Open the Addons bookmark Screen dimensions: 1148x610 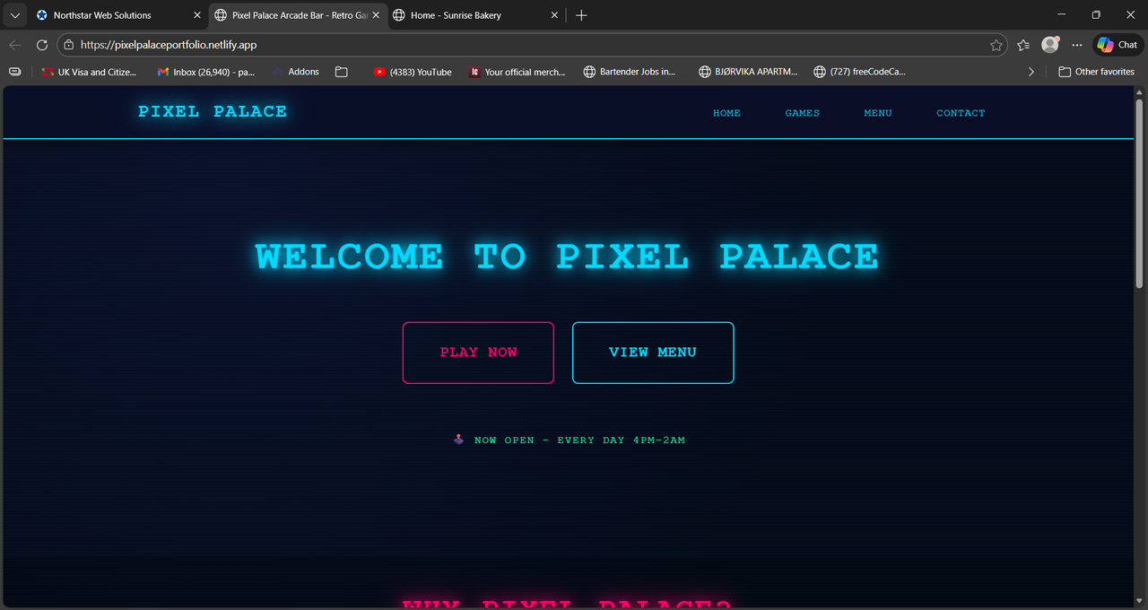(x=295, y=72)
